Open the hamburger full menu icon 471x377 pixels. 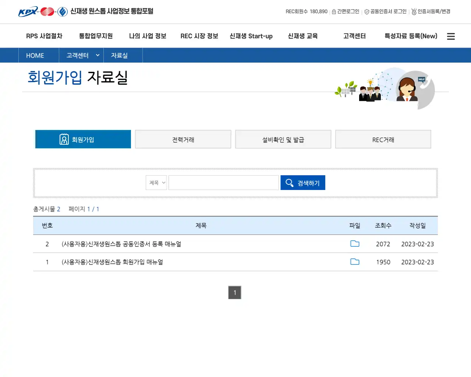click(451, 36)
